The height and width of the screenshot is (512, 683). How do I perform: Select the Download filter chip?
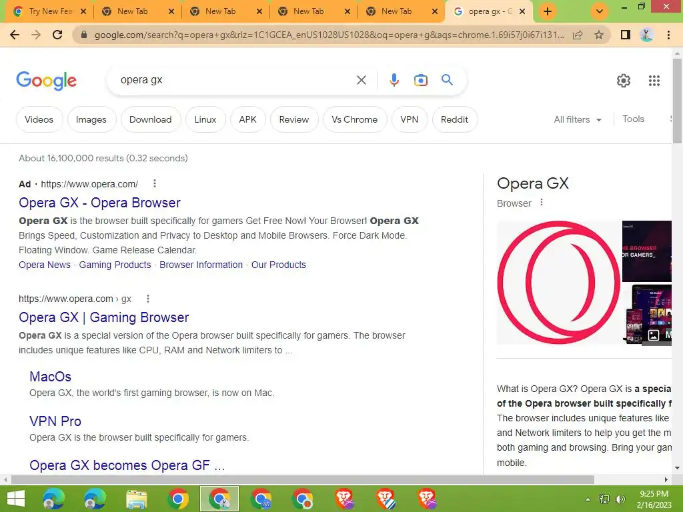[x=150, y=119]
